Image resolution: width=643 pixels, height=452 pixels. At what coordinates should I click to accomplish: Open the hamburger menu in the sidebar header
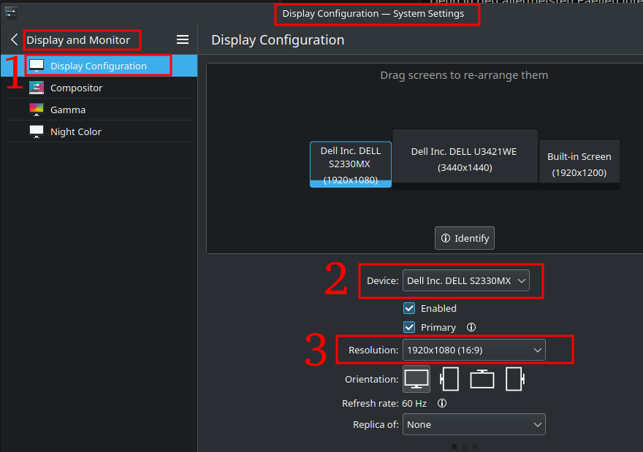pos(183,39)
